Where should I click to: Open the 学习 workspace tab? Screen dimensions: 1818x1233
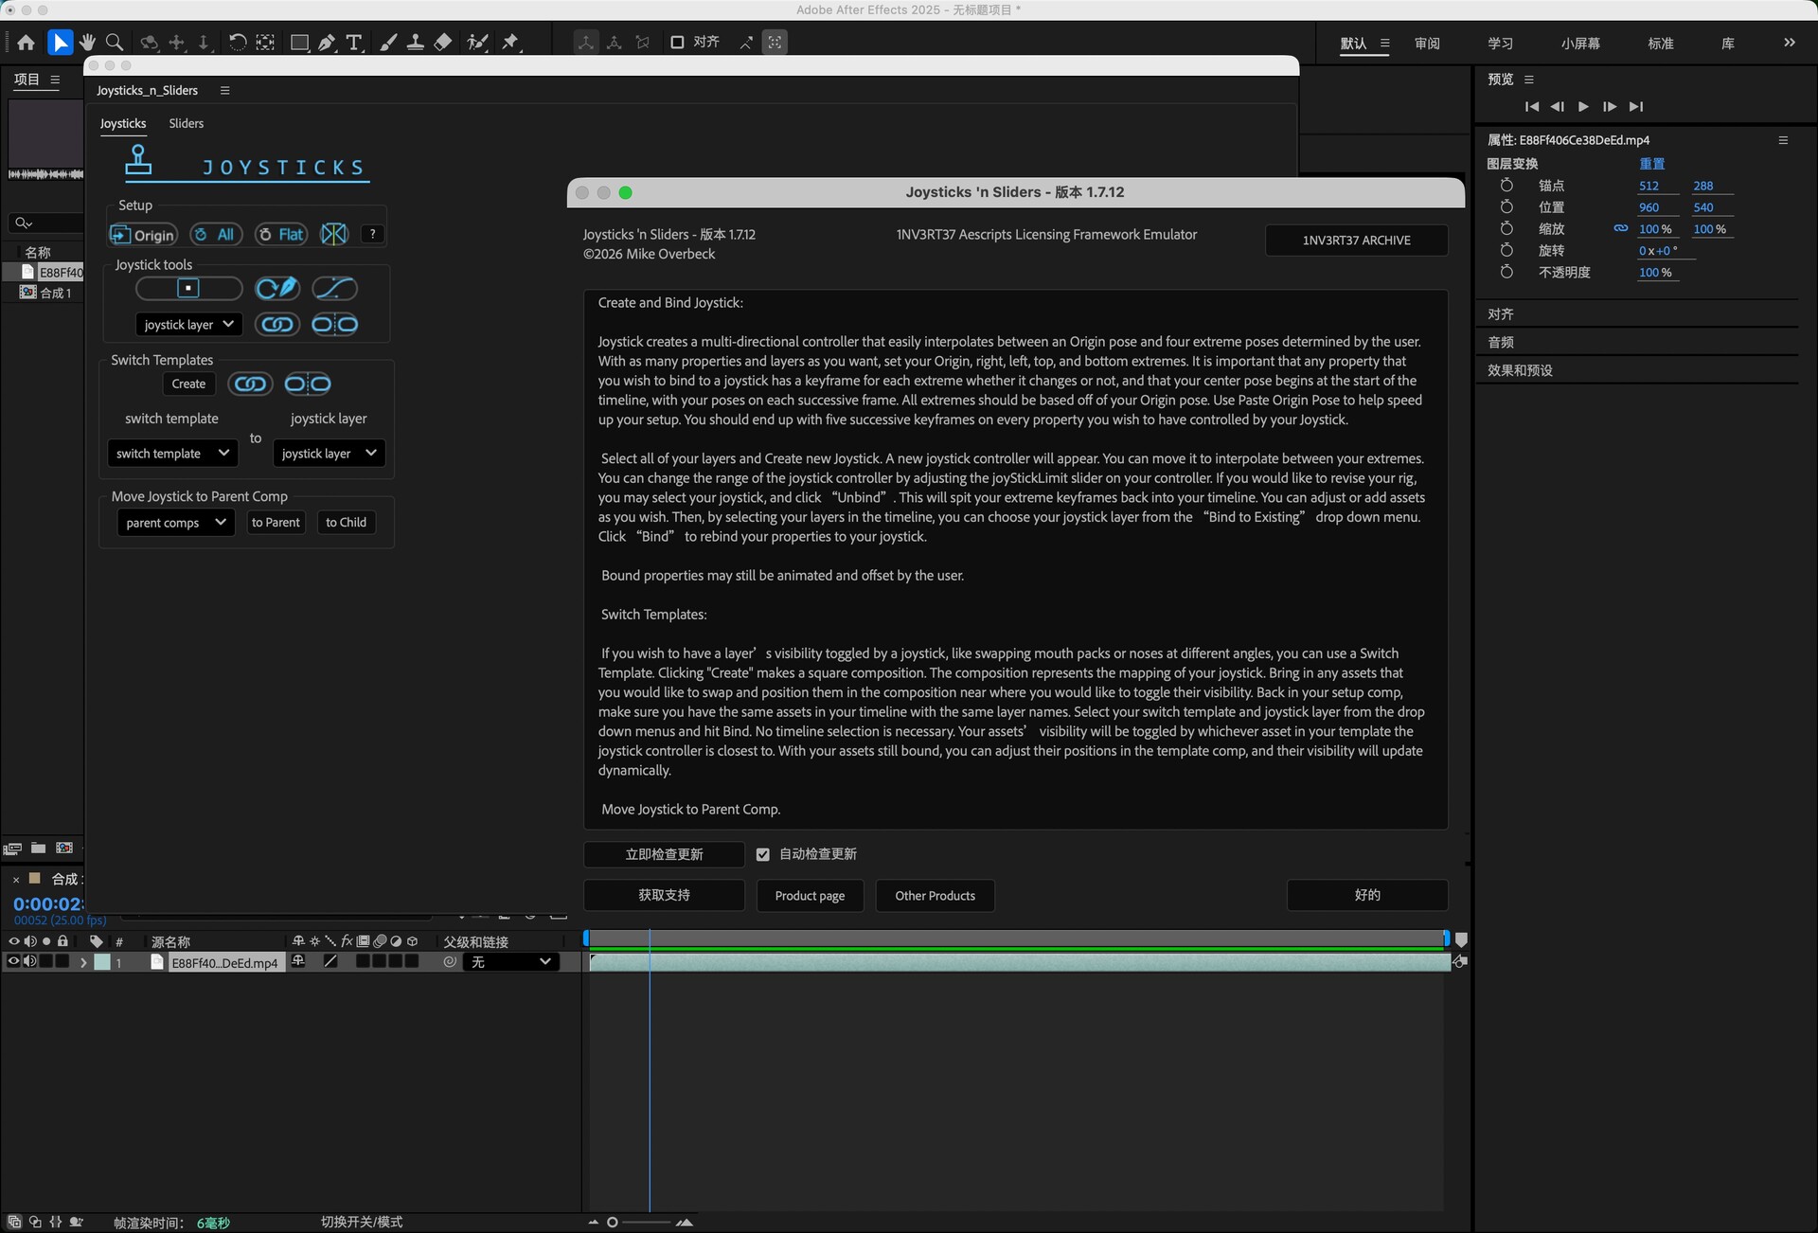(x=1500, y=44)
